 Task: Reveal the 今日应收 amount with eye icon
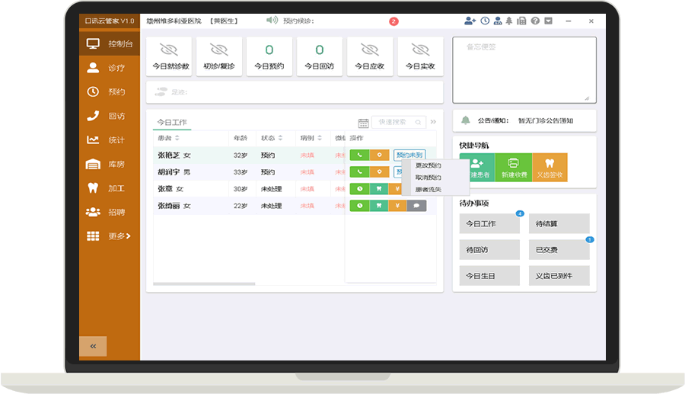point(369,50)
